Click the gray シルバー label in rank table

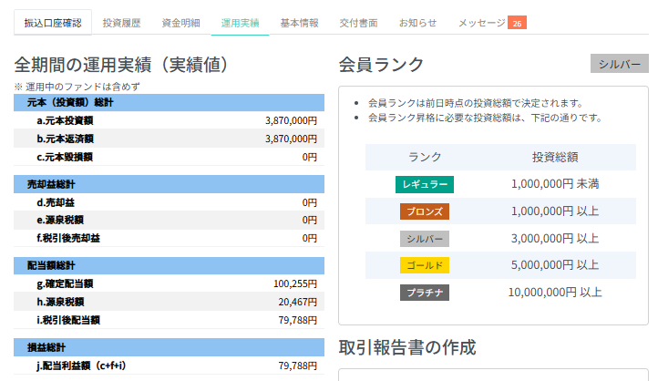coord(425,239)
